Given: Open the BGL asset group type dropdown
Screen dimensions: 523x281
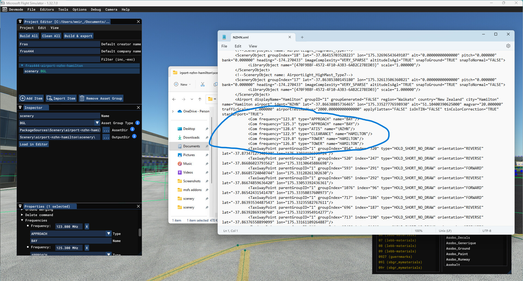Looking at the screenshot, I should pyautogui.click(x=97, y=123).
